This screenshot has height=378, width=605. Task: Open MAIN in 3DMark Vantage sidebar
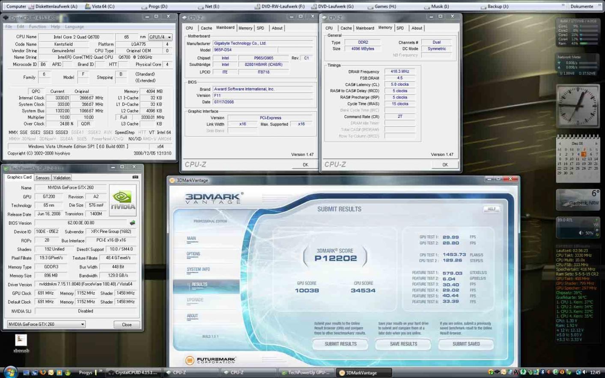(191, 238)
